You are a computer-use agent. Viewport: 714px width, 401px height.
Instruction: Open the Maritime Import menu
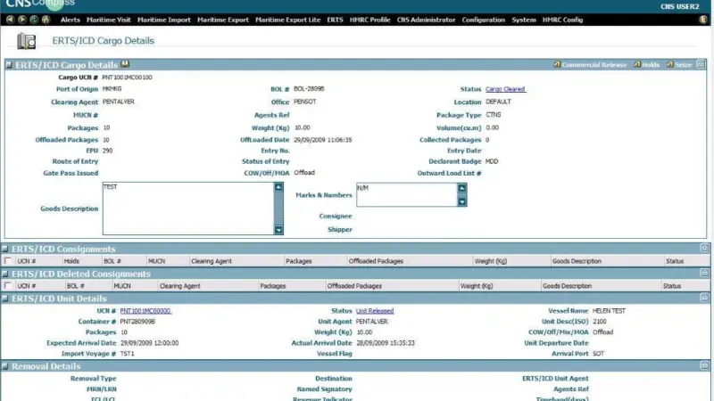pos(164,20)
